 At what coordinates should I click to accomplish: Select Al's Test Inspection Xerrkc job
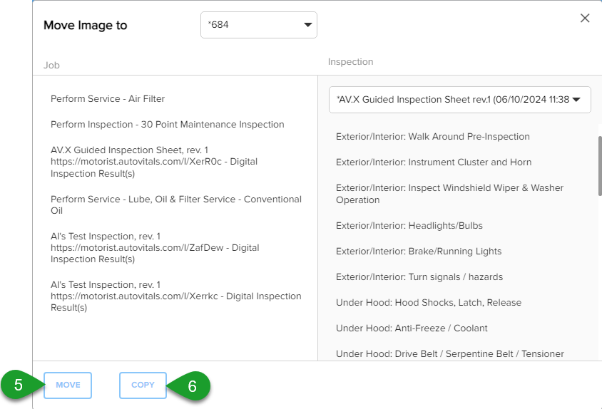click(176, 296)
